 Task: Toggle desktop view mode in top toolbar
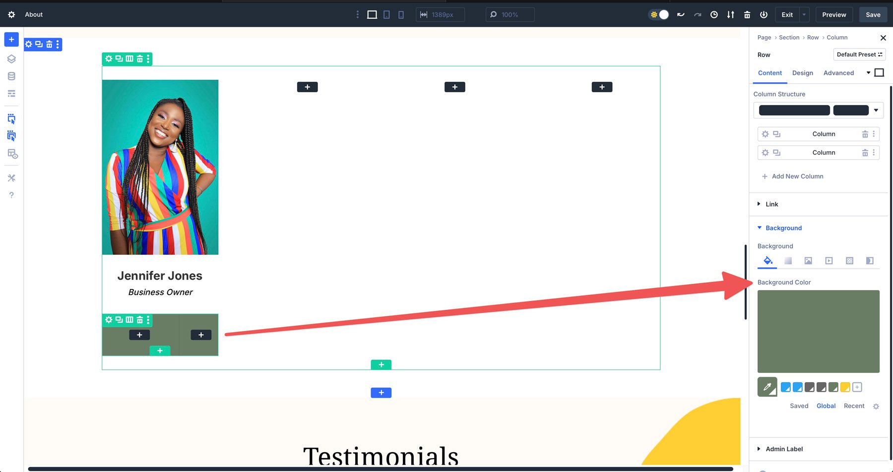point(372,14)
